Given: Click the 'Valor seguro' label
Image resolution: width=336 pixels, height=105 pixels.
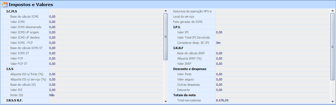Looking at the screenshot, I should (185, 79).
